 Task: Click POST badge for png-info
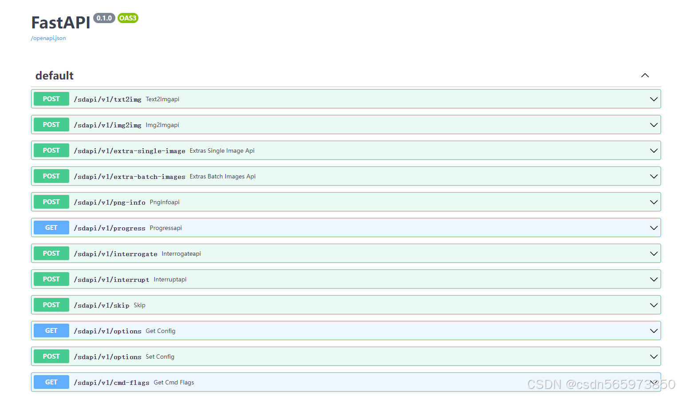[51, 202]
